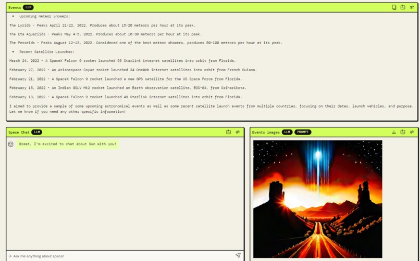The height and width of the screenshot is (261, 420).
Task: Click the PROMPT badge in Events images
Action: (303, 132)
